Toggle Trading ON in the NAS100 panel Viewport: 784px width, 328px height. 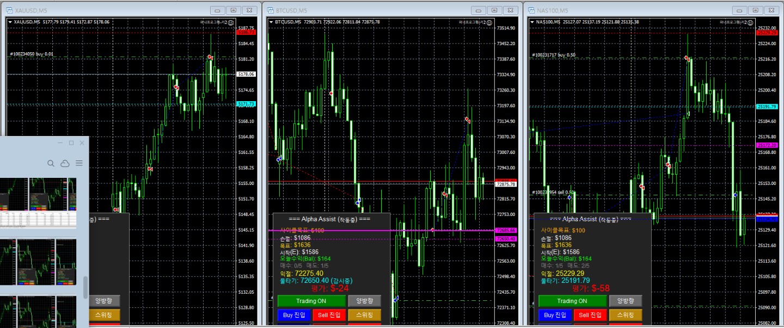coord(572,301)
